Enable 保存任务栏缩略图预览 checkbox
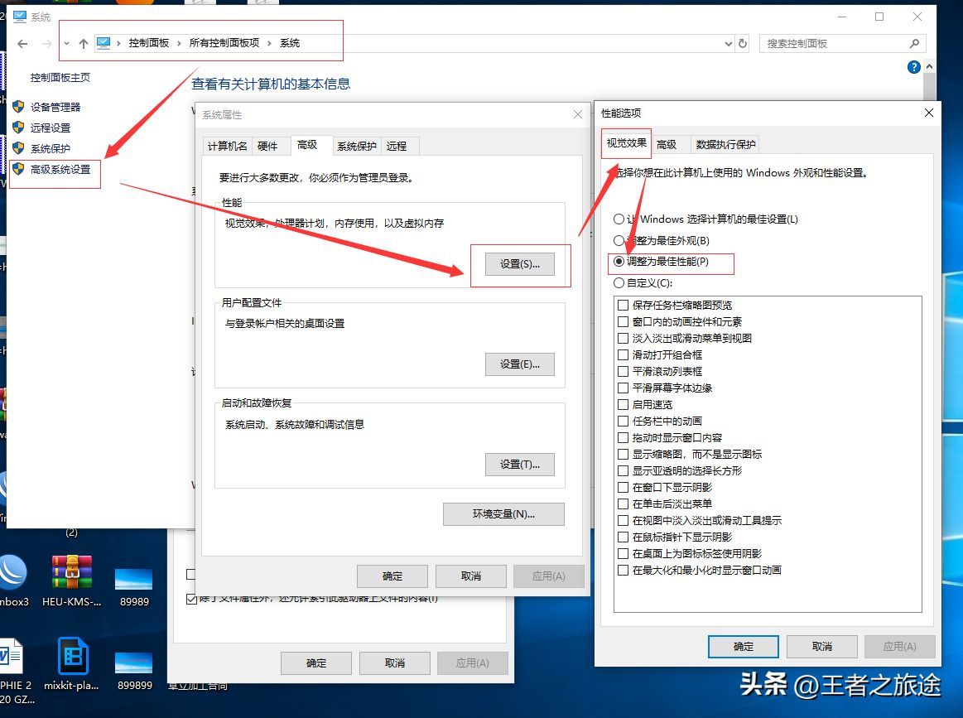The image size is (963, 718). 623,306
